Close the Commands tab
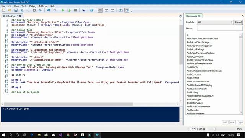This screenshot has width=245, height=138. (x=199, y=16)
